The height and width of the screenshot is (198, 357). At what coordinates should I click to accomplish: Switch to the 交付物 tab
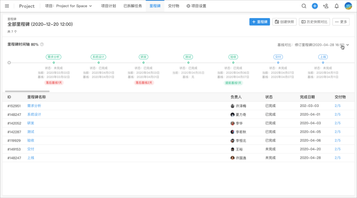pos(174,6)
